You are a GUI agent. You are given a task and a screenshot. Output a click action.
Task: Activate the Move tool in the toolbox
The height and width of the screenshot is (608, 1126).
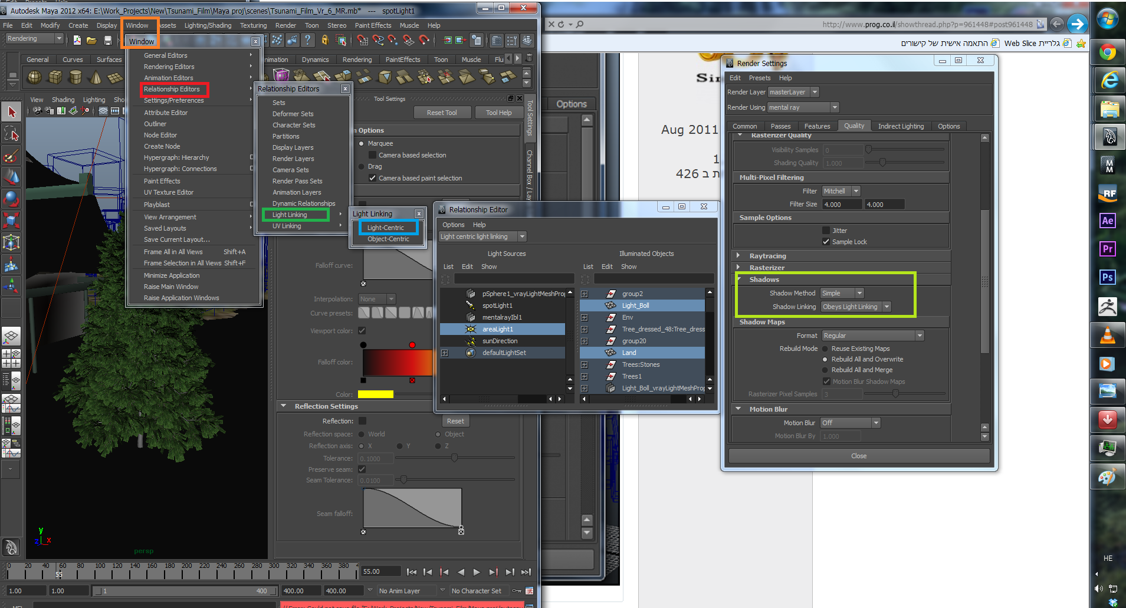pos(11,177)
